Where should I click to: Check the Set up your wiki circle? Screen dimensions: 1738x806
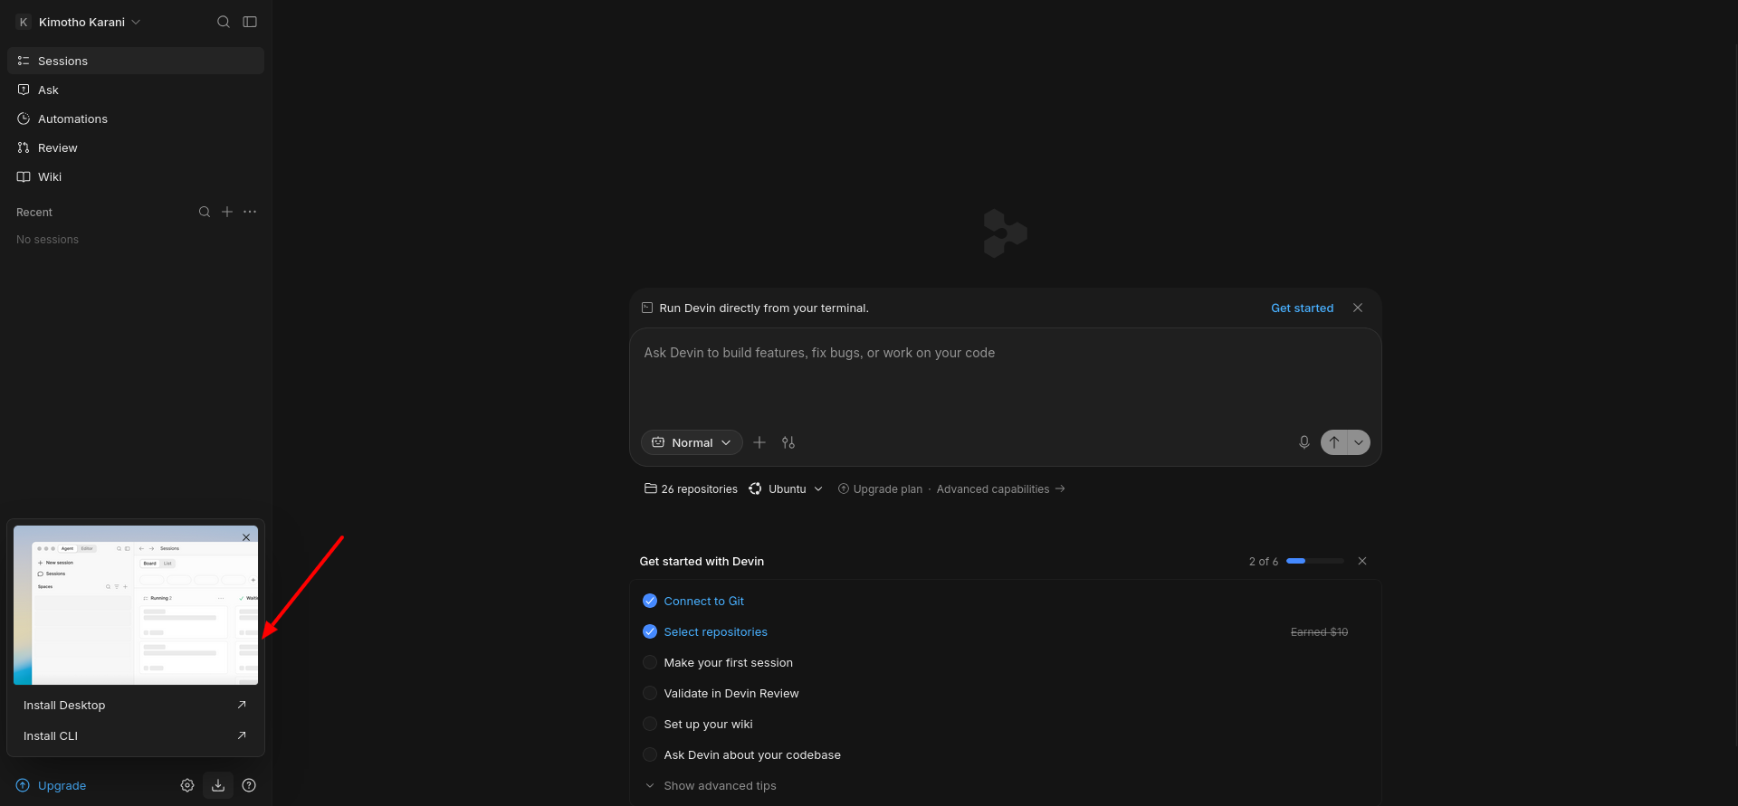650,724
